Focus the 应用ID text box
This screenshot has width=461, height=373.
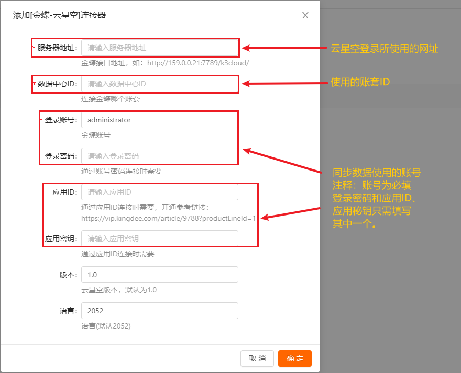point(159,192)
